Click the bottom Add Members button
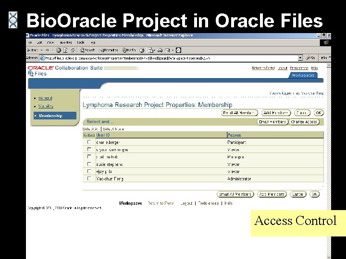This screenshot has width=346, height=259. (x=272, y=194)
